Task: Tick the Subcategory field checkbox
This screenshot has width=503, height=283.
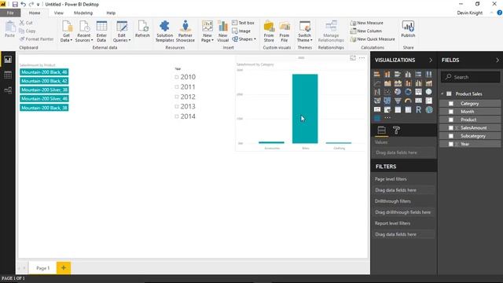Action: (x=450, y=136)
